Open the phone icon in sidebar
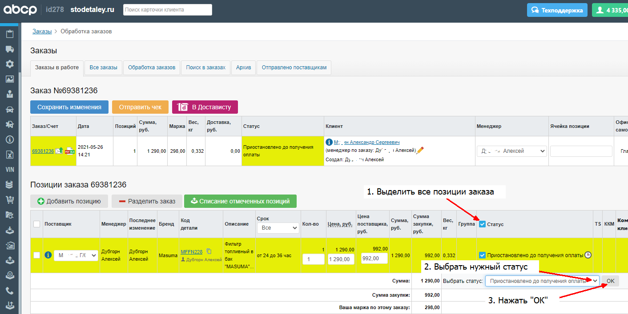Screen dimensions: 628x314 [x=9, y=291]
